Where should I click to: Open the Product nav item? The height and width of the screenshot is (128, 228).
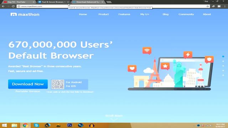(x=104, y=14)
